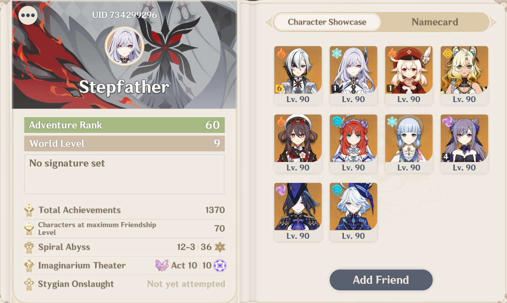Click the purple Imaginarium Theater star badge
507x303 pixels.
(x=220, y=265)
